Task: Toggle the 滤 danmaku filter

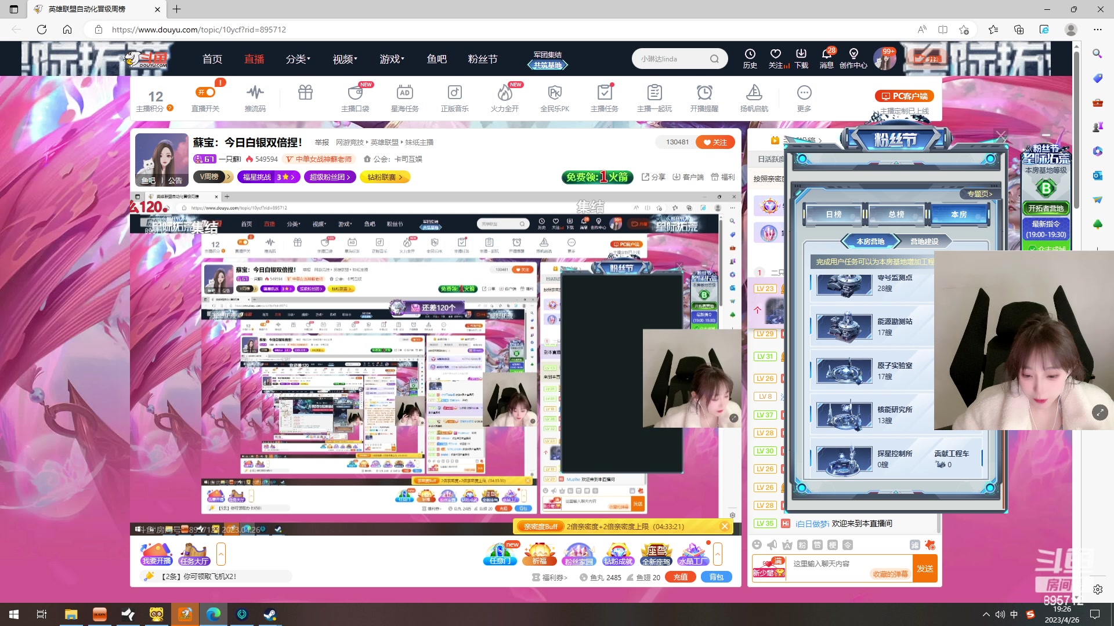Action: [x=915, y=545]
